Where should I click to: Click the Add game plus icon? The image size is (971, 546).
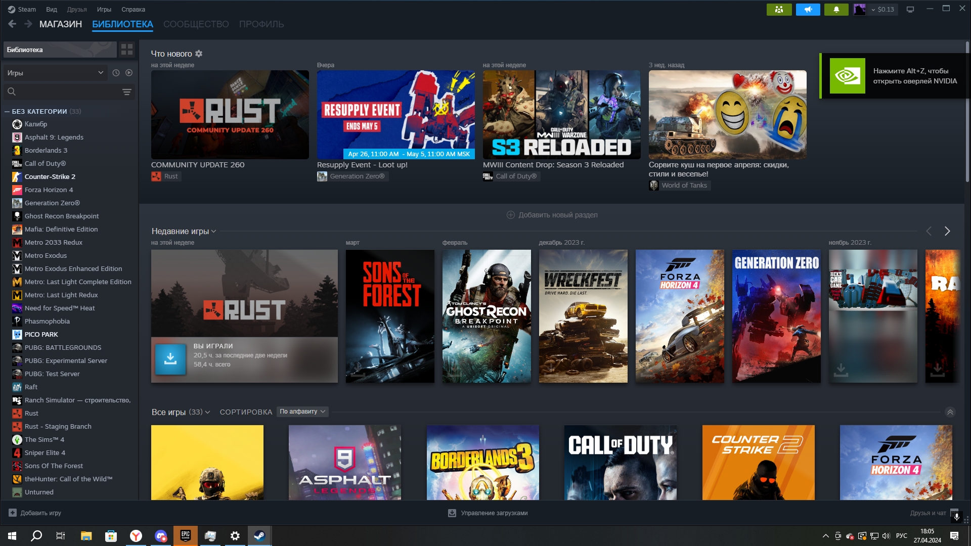click(x=13, y=513)
